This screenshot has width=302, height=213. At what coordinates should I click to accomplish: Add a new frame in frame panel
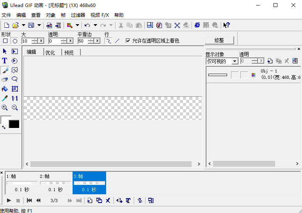pyautogui.click(x=90, y=201)
